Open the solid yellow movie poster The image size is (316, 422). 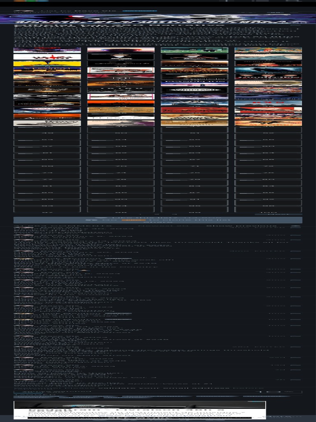point(47,63)
